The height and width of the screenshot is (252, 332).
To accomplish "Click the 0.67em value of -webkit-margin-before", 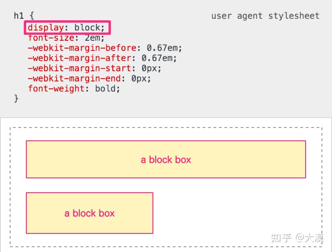I will [162, 48].
